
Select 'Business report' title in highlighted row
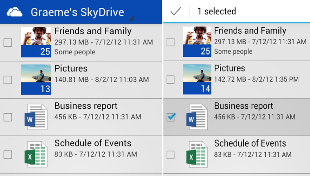point(244,106)
